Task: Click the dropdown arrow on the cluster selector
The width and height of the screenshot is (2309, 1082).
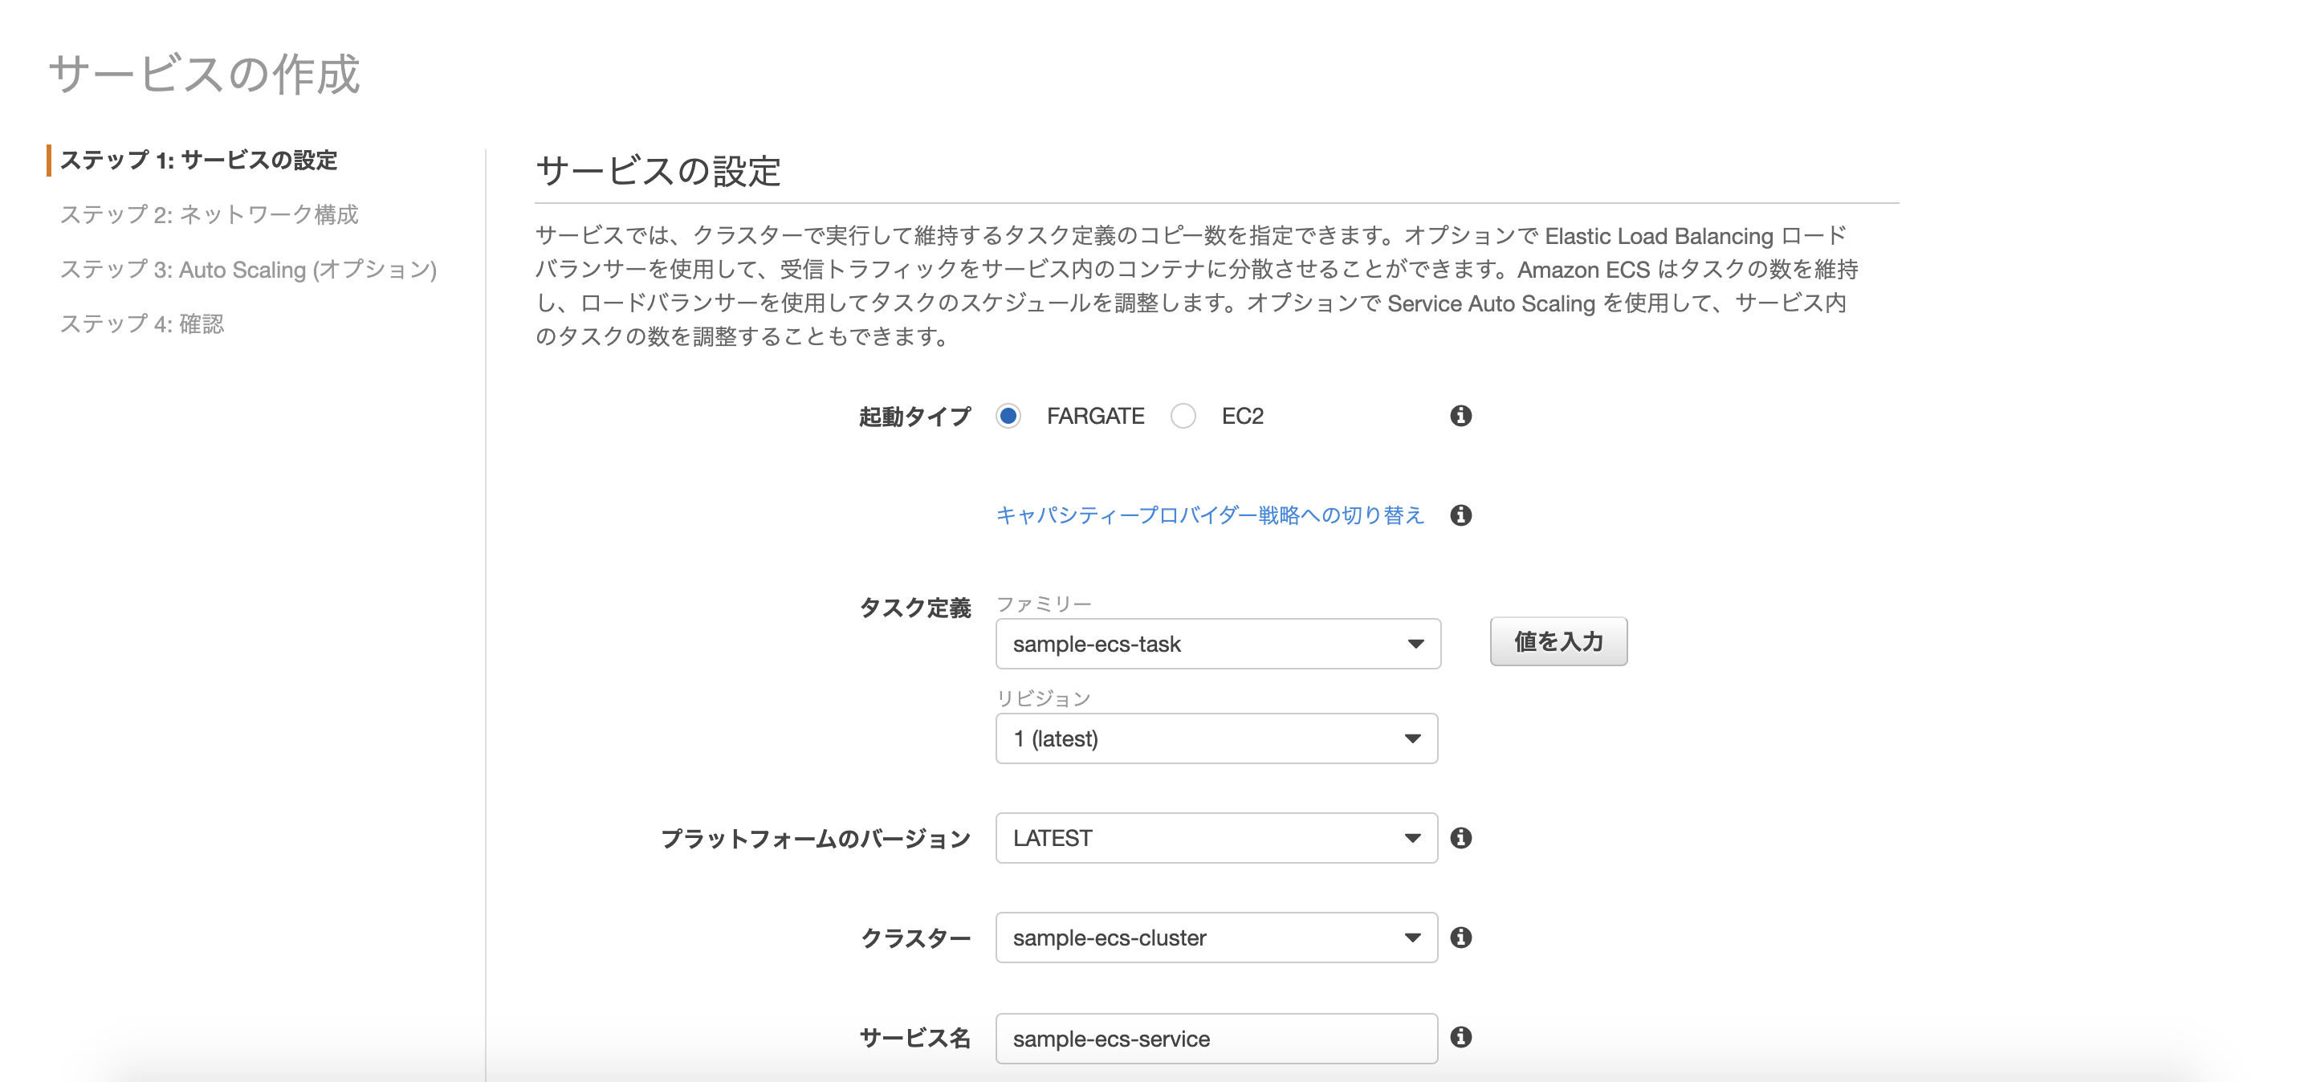Action: [x=1413, y=938]
